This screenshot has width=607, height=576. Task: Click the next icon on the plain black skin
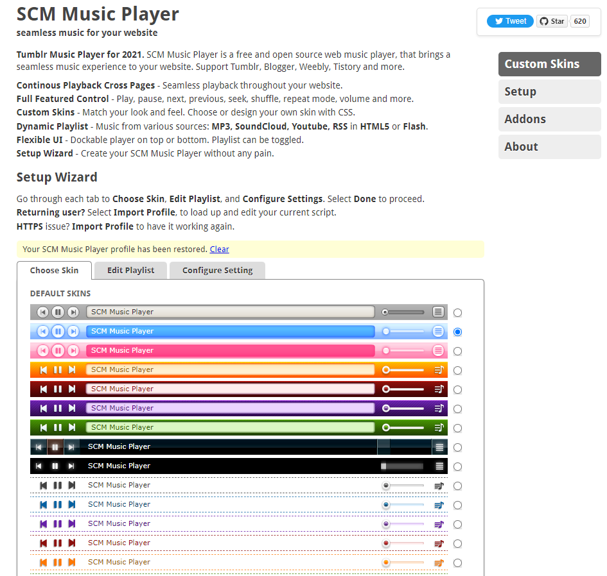(x=71, y=466)
